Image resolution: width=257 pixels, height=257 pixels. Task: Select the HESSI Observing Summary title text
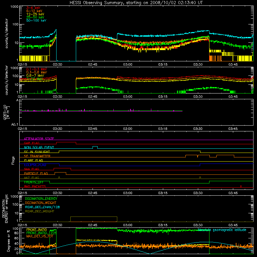[x=136, y=3]
